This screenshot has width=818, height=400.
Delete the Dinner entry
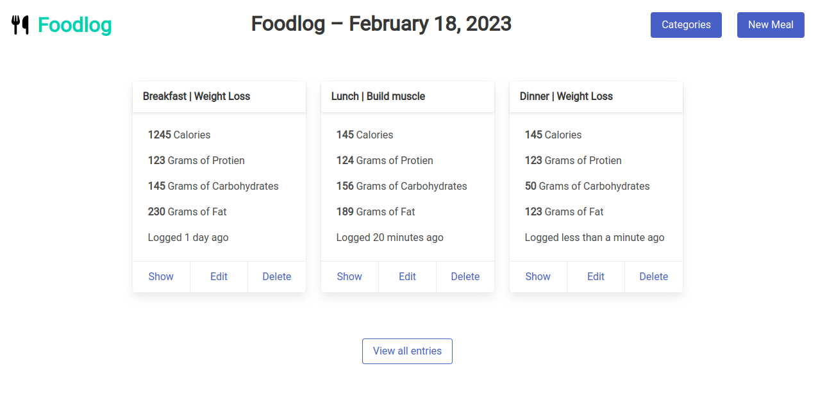pos(653,276)
